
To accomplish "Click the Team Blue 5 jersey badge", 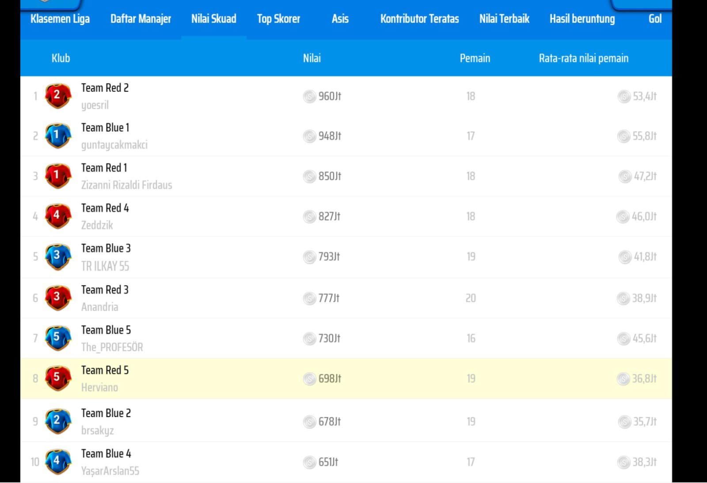I will click(58, 338).
